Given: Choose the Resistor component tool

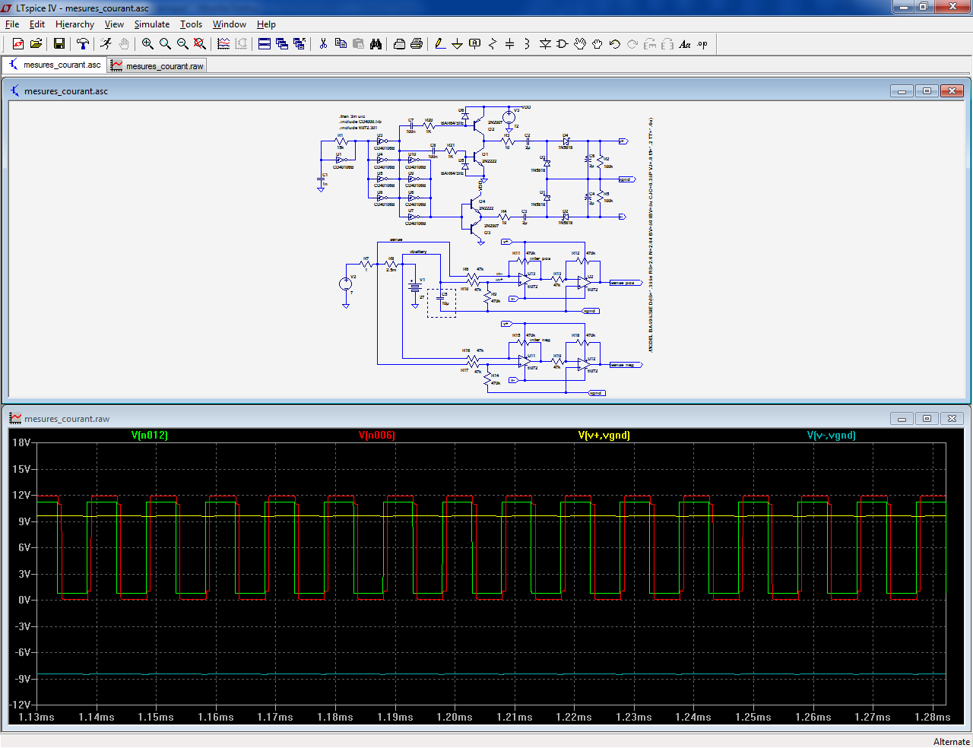Looking at the screenshot, I should click(492, 44).
